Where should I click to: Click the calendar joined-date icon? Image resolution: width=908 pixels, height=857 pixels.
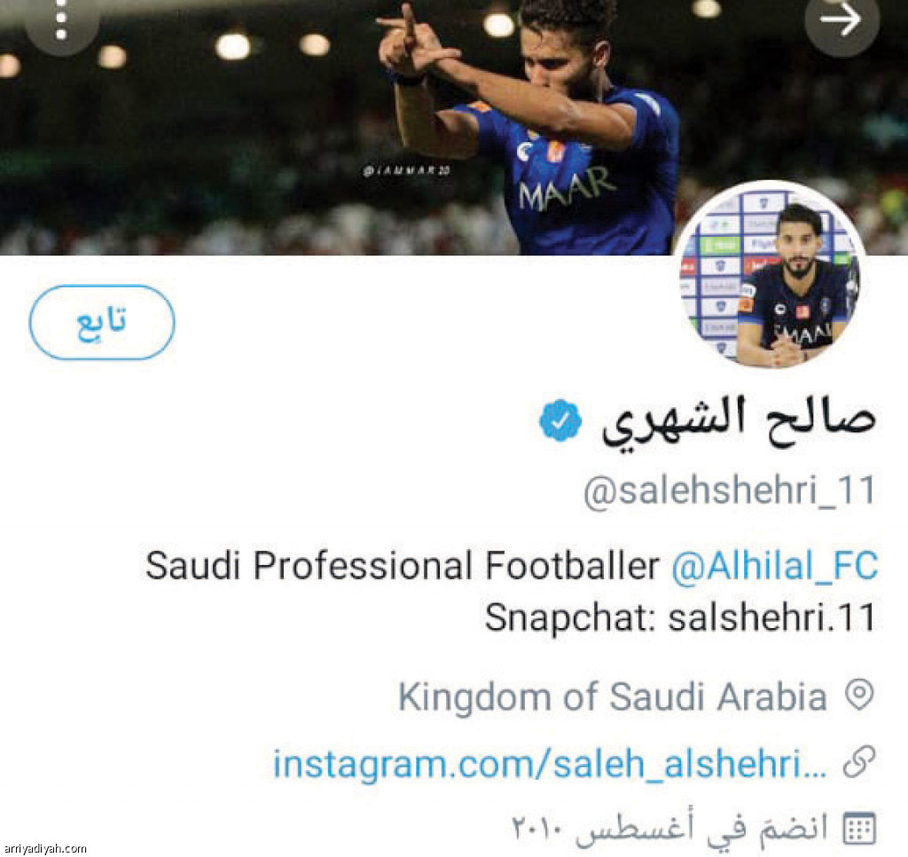coord(859,828)
